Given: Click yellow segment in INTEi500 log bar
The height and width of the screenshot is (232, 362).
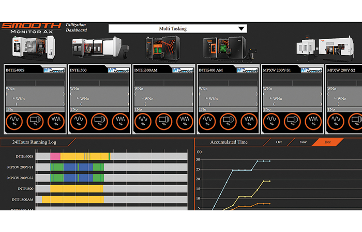Looking at the screenshot, I should click(77, 189).
